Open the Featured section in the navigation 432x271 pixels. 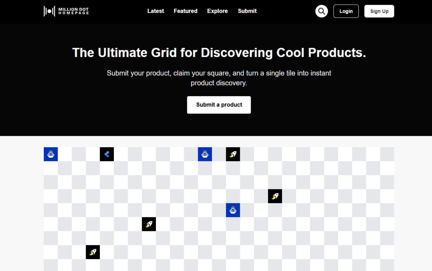click(x=185, y=11)
